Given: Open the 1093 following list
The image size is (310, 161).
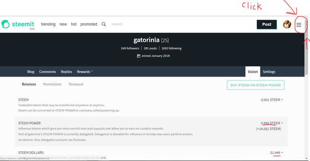Looking at the screenshot, I should point(172,48).
